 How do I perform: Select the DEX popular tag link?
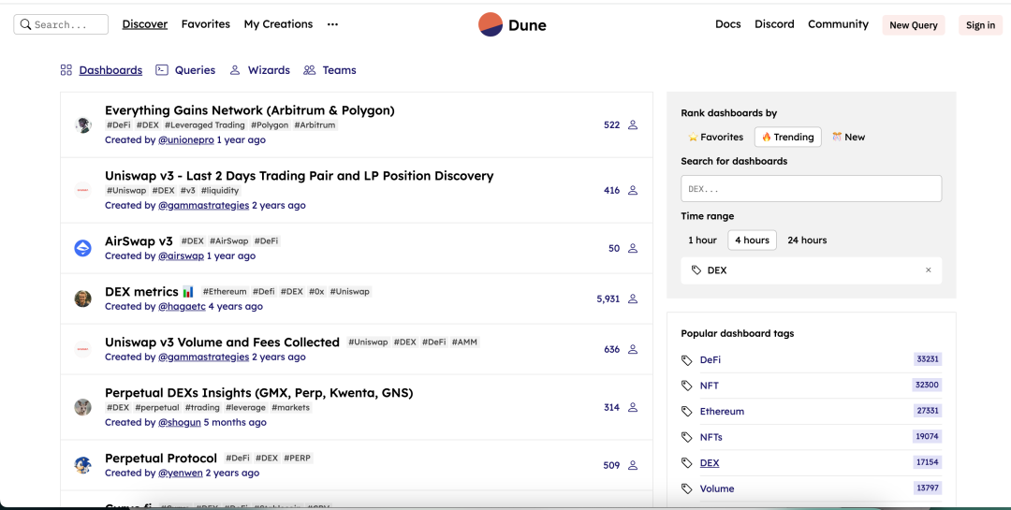point(710,463)
